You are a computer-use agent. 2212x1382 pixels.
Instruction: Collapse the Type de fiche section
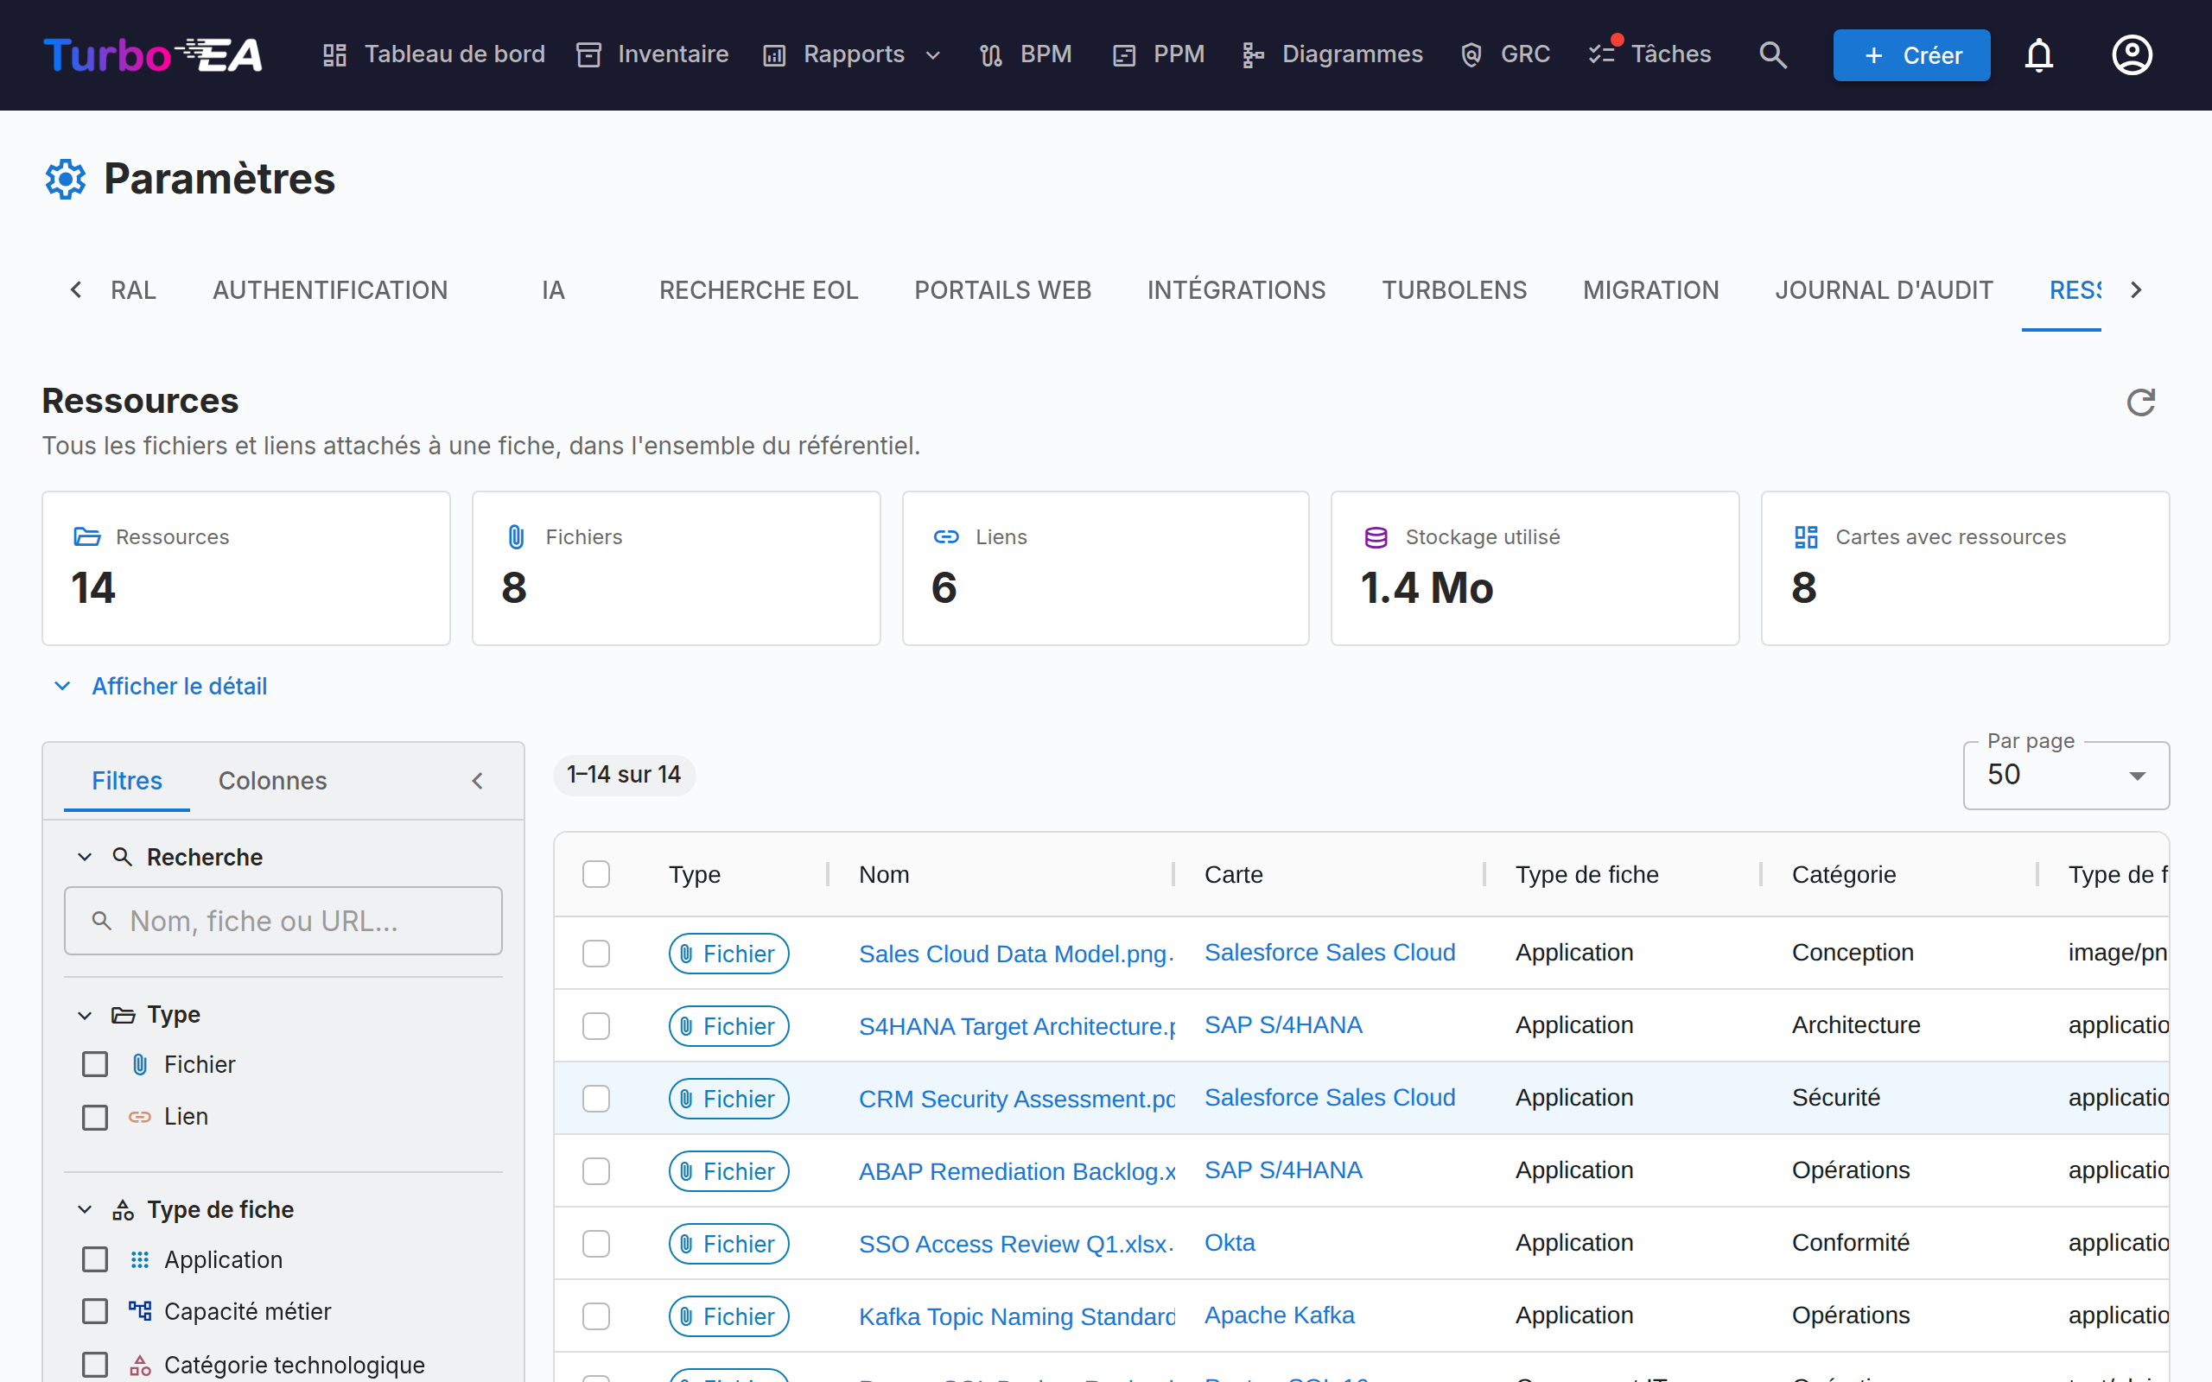click(x=85, y=1209)
